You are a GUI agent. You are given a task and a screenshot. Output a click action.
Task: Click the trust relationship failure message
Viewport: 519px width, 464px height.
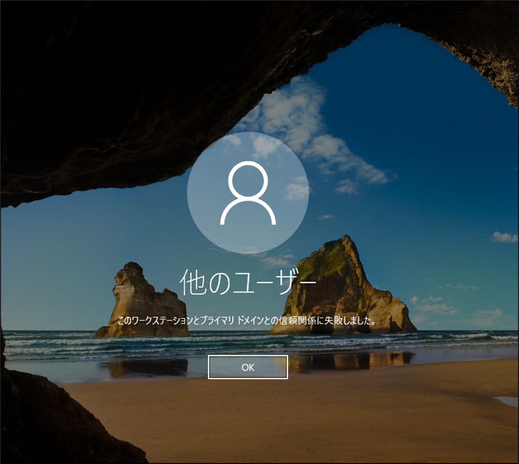coord(246,320)
